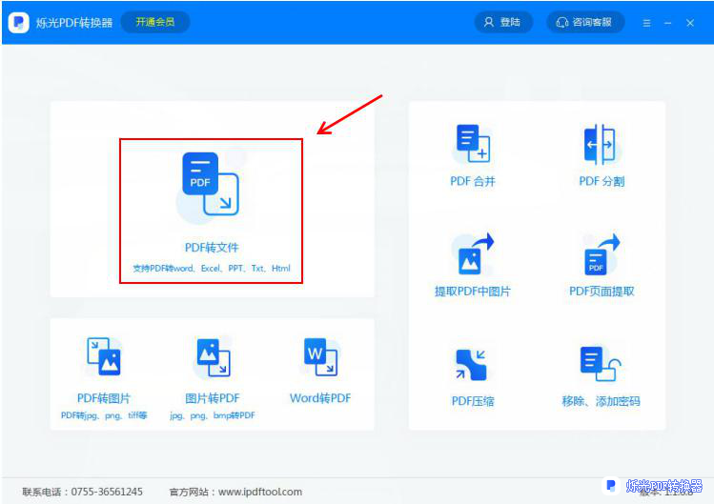The width and height of the screenshot is (714, 504).
Task: Open the PDF页面提取 icon
Action: coord(601,254)
